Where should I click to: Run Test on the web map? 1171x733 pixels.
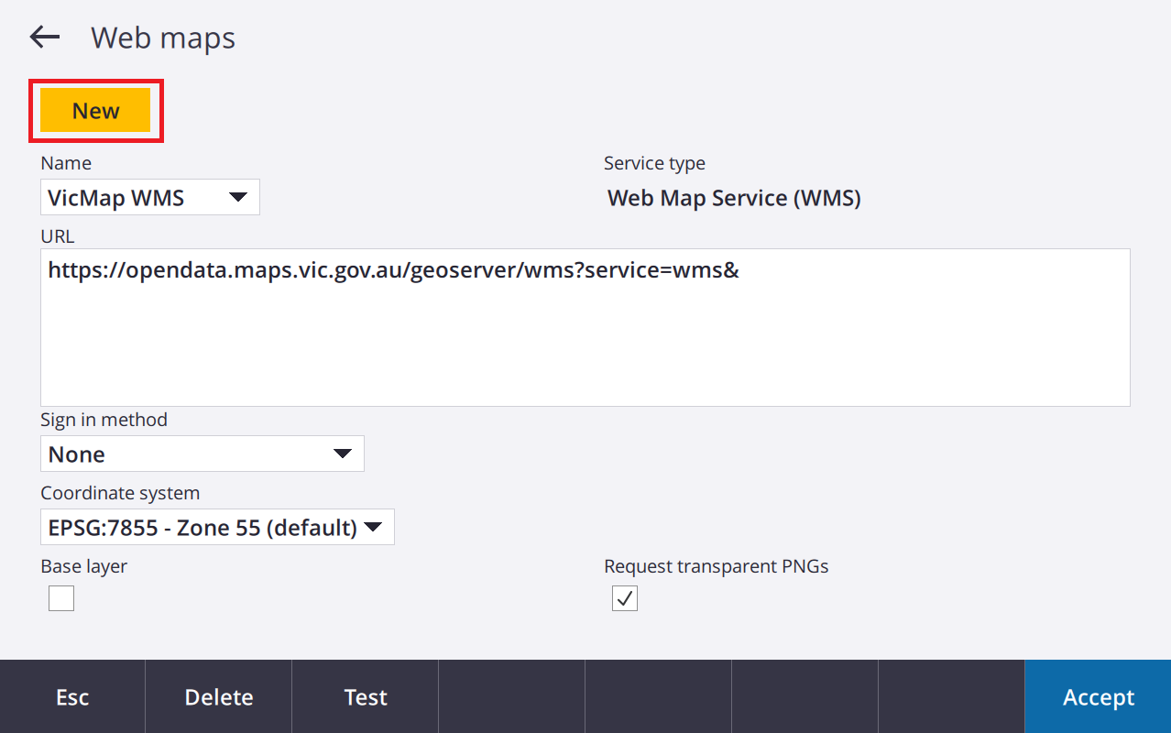click(366, 697)
